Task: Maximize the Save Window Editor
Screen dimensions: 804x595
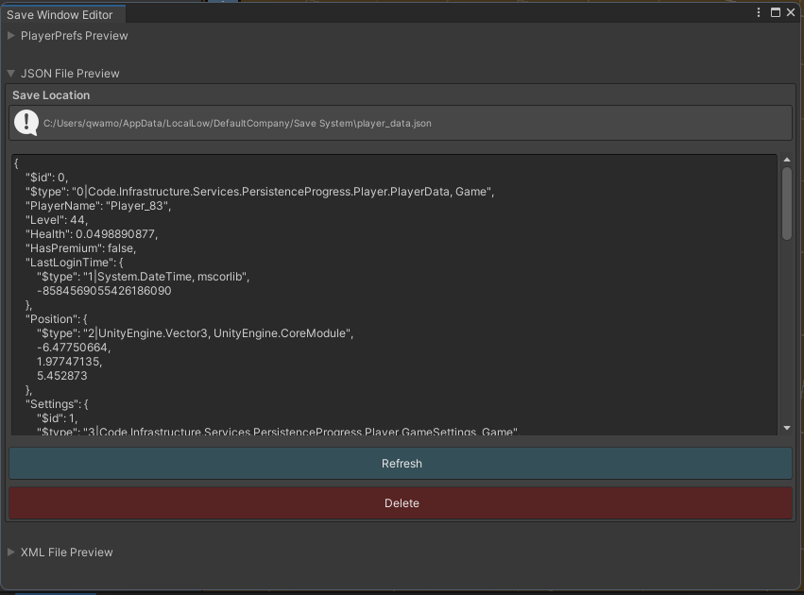Action: tap(776, 12)
